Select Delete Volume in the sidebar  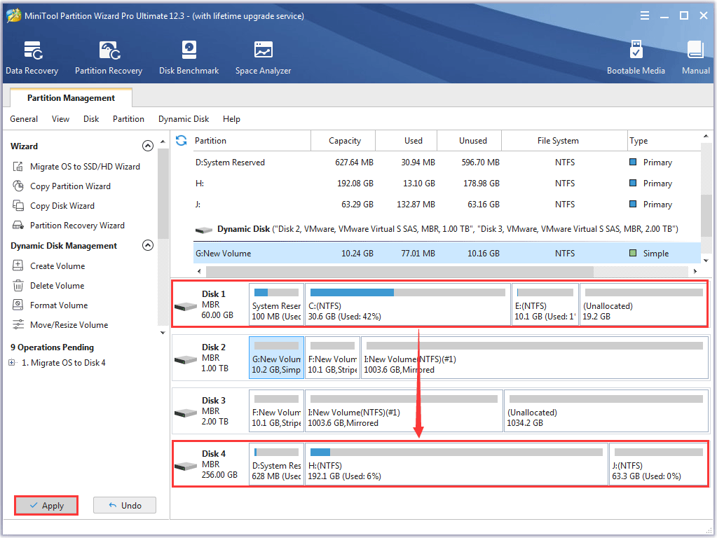(x=57, y=286)
